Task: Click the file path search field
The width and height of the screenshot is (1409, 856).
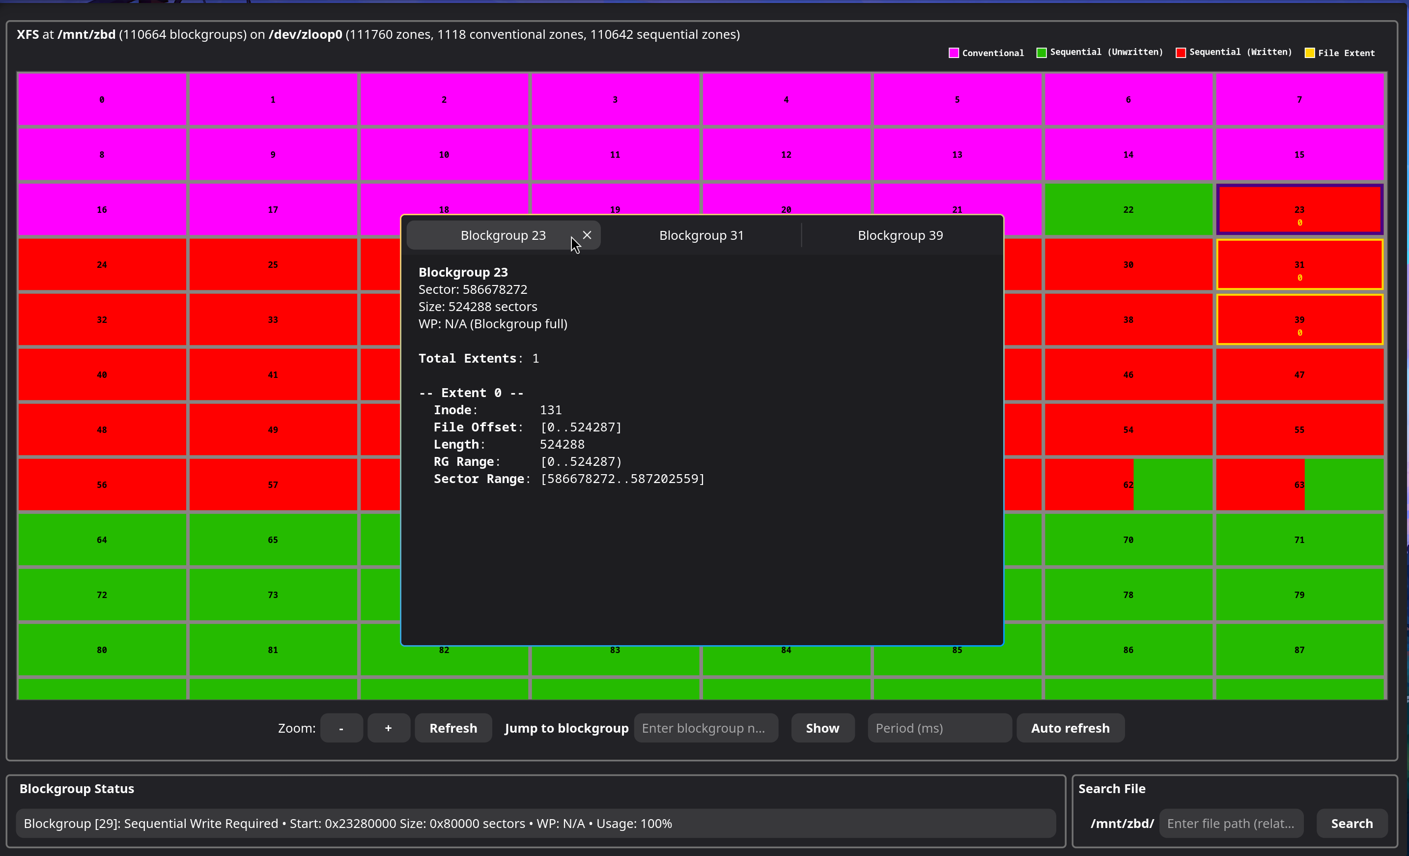Action: 1231,824
